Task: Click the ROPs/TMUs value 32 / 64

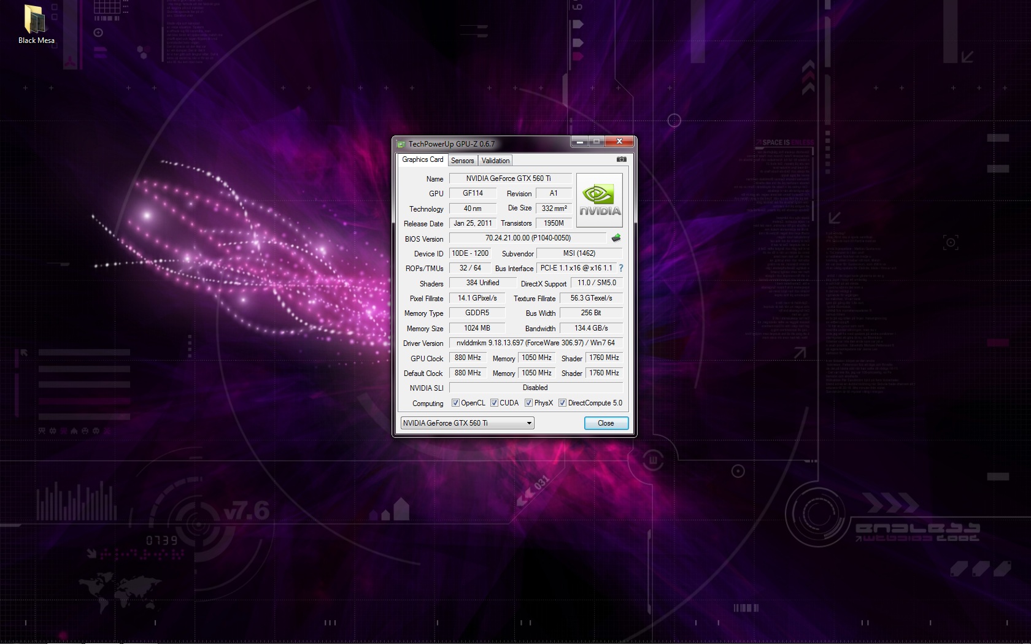Action: pyautogui.click(x=470, y=268)
